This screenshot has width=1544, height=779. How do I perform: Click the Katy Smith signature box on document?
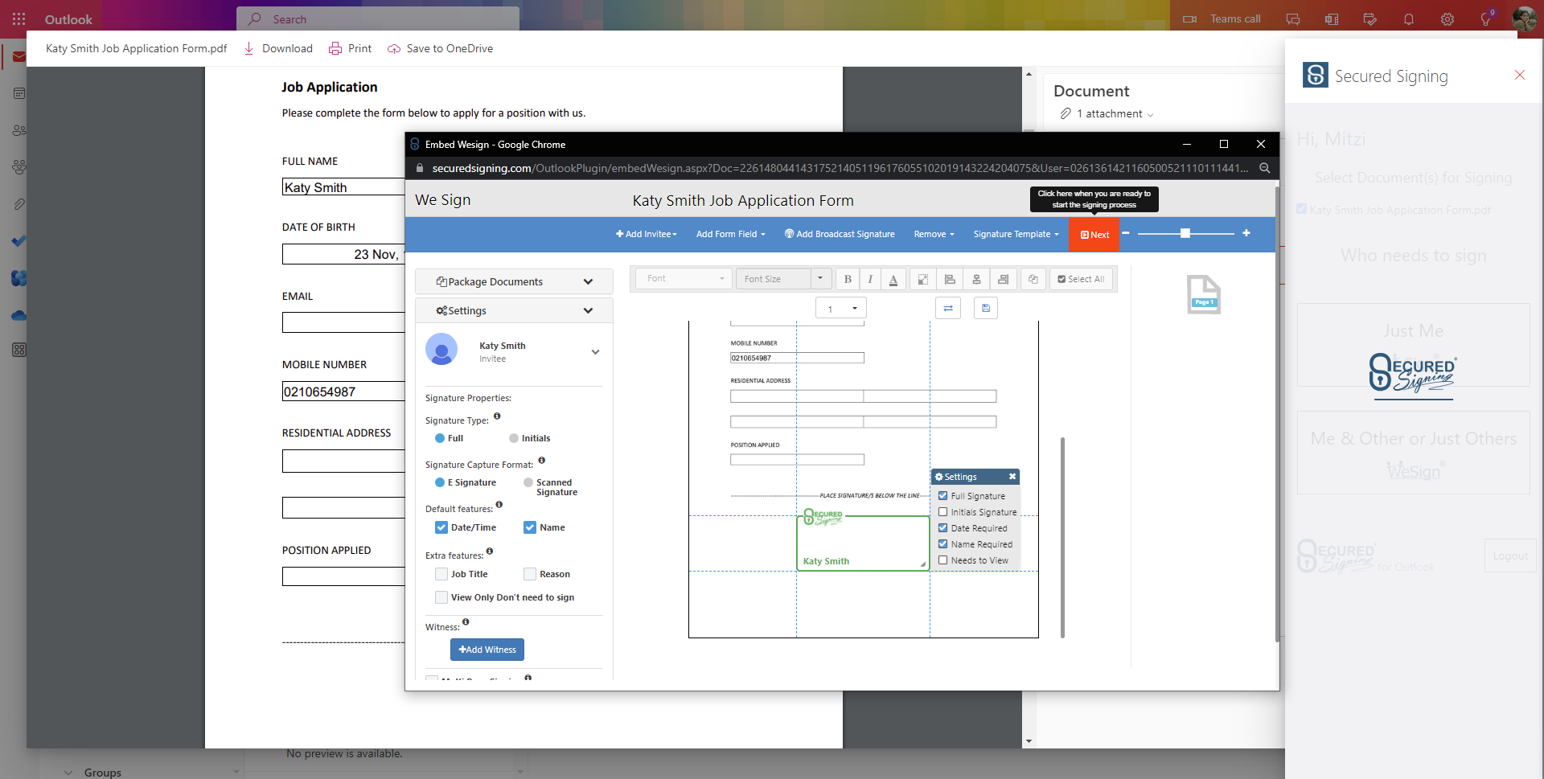point(863,543)
